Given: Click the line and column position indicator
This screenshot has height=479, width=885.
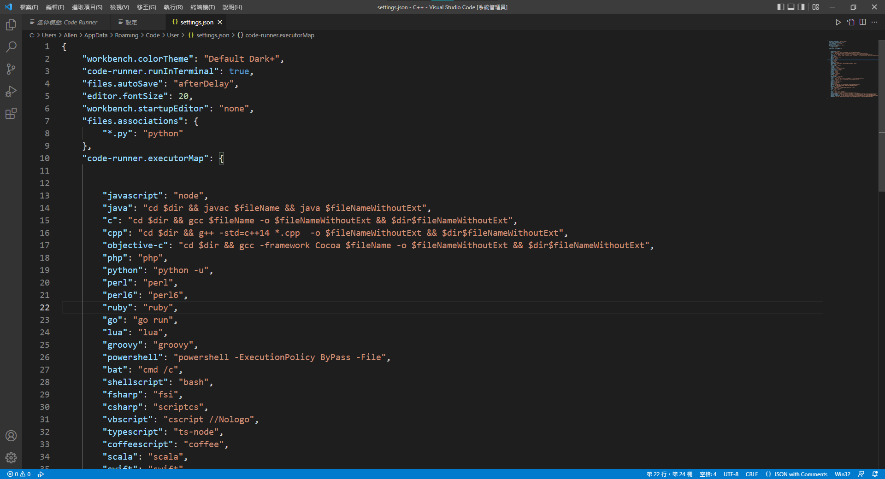Looking at the screenshot, I should [x=669, y=474].
